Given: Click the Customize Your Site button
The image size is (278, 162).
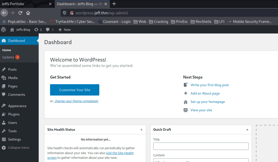Looking at the screenshot, I should (75, 90).
